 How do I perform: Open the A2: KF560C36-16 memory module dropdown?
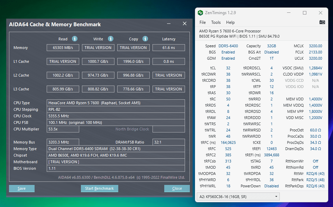[238, 197]
